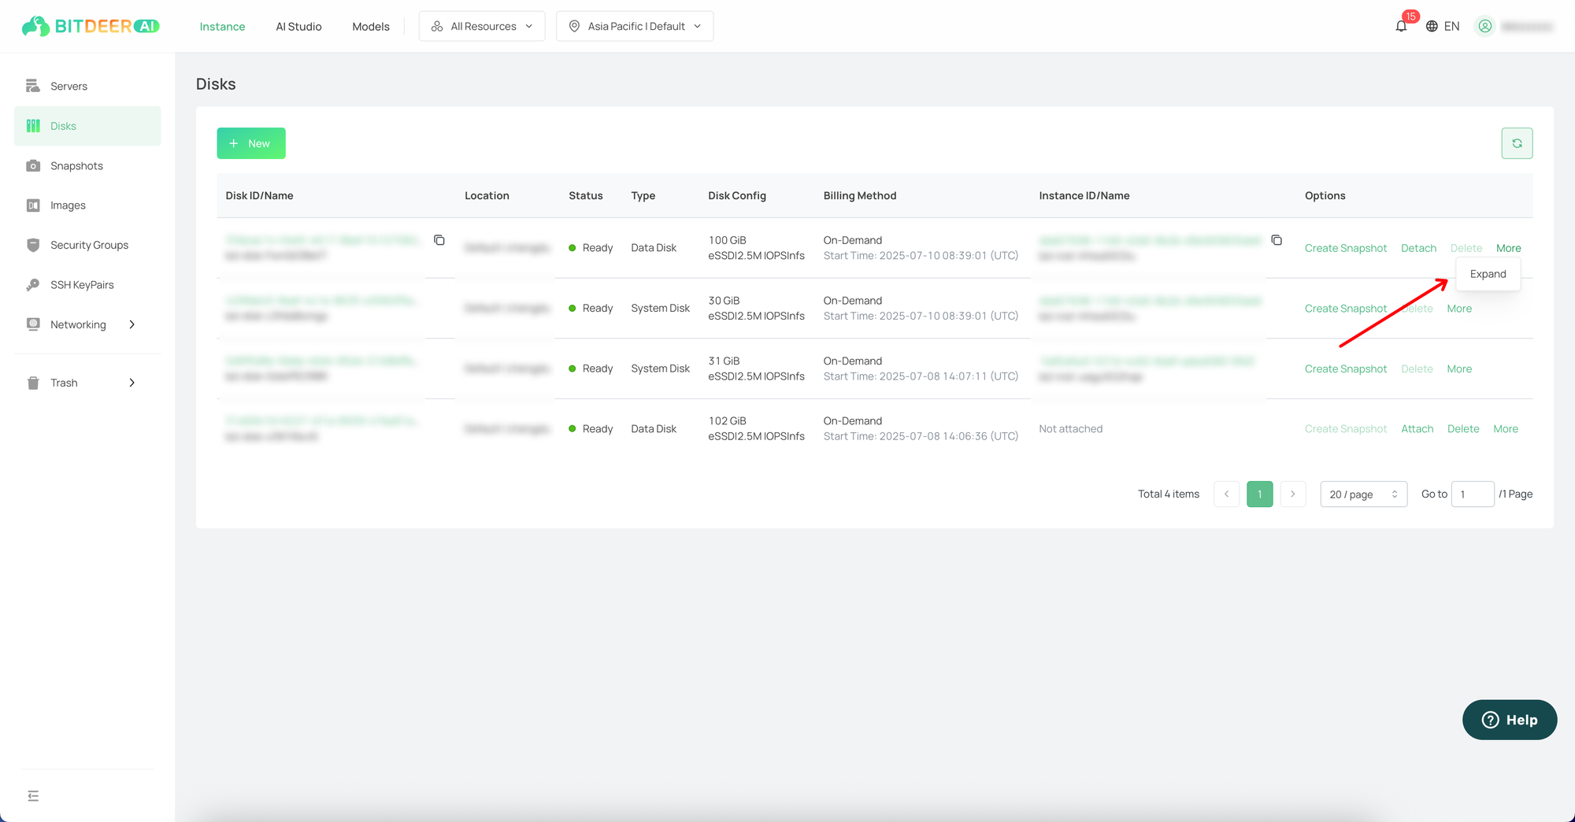Screen dimensions: 1575x822
Task: Open More for the 102 GiB disk
Action: 1506,429
